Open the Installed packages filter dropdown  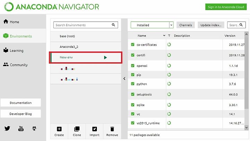(x=152, y=25)
